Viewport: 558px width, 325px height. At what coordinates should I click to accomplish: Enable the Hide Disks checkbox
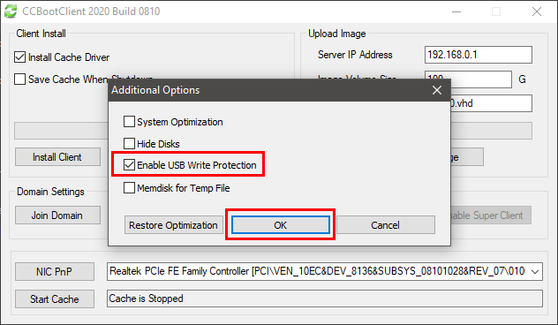pyautogui.click(x=129, y=143)
